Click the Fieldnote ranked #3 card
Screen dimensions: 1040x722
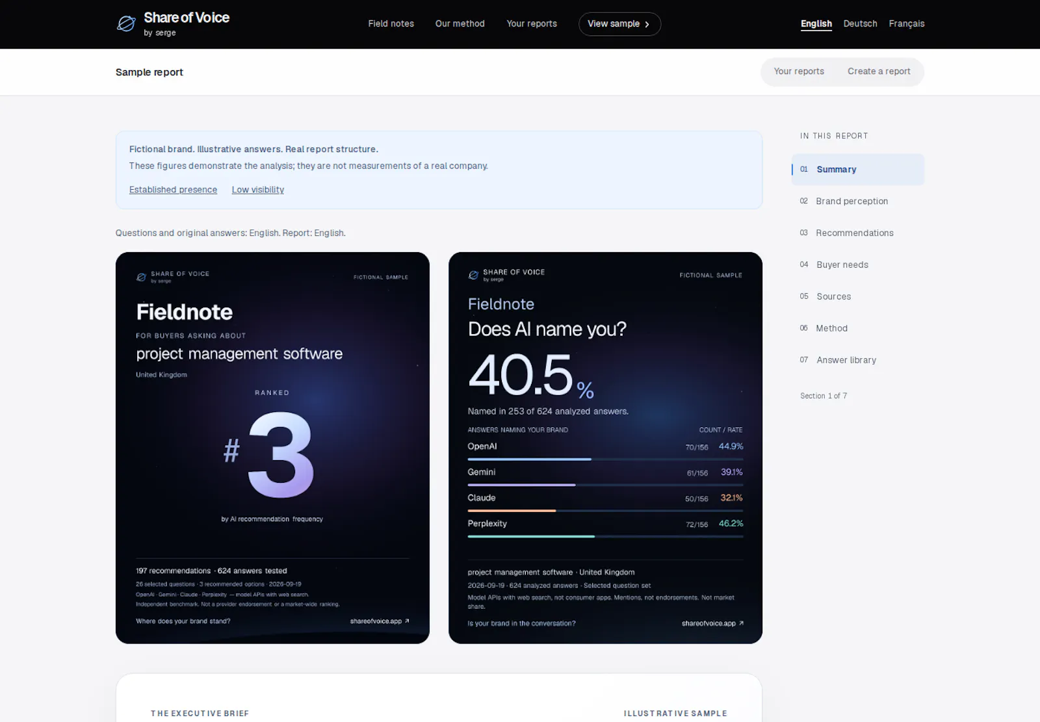coord(272,448)
